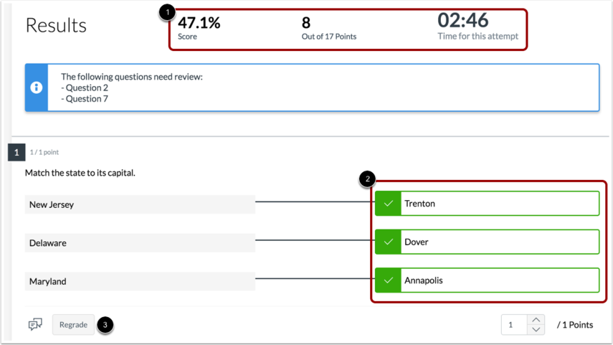
Task: Click the green checkmark next to Annapolis
Action: coord(388,280)
